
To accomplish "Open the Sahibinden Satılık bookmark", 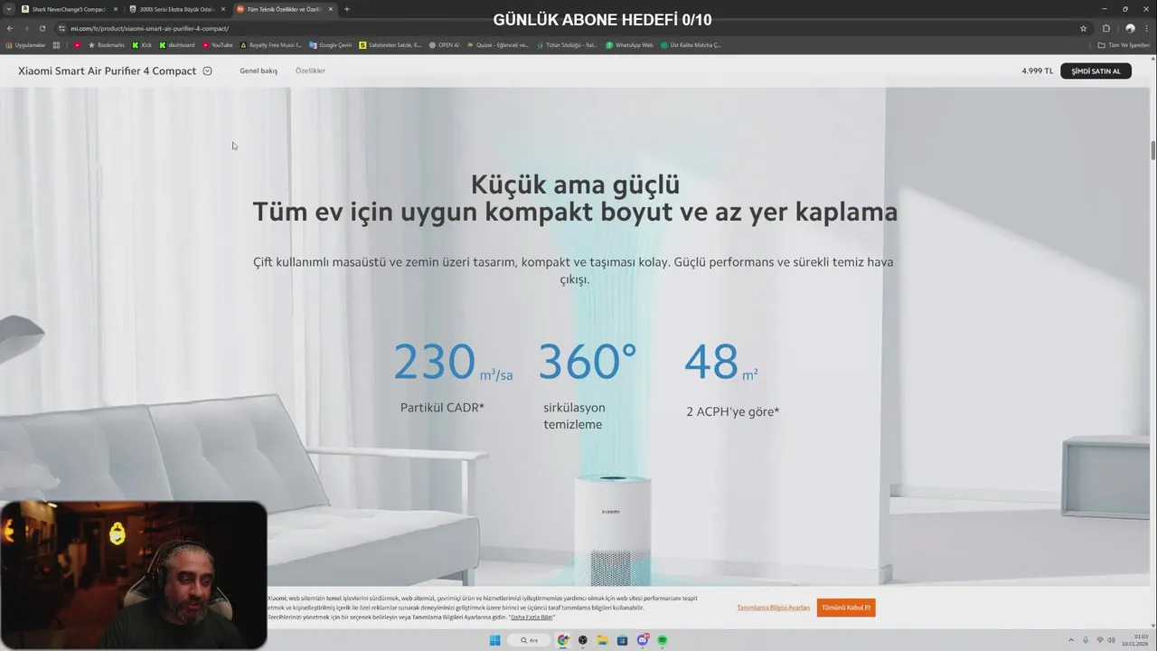I will point(390,45).
